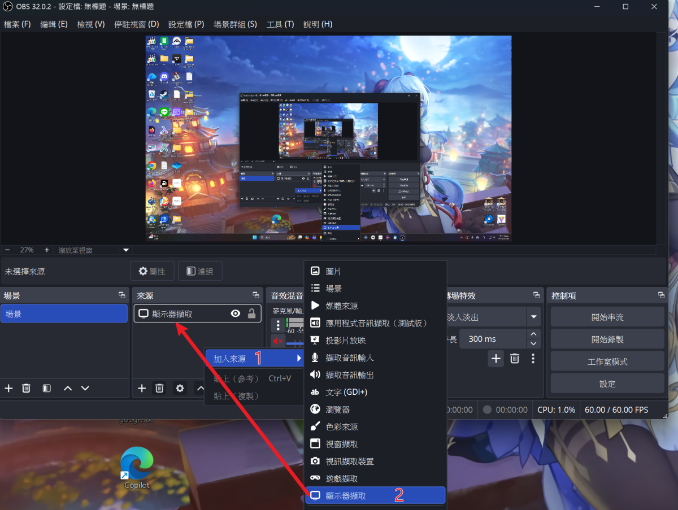Delete selected scene using trash icon

pyautogui.click(x=26, y=388)
